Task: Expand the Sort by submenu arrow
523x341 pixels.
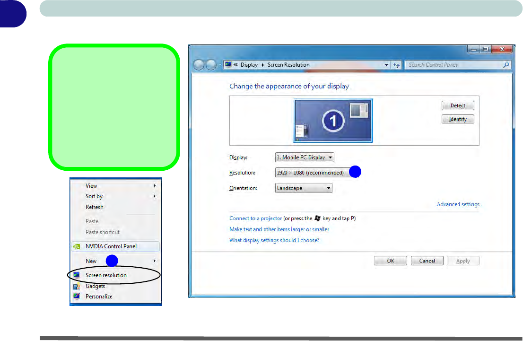Action: point(155,196)
